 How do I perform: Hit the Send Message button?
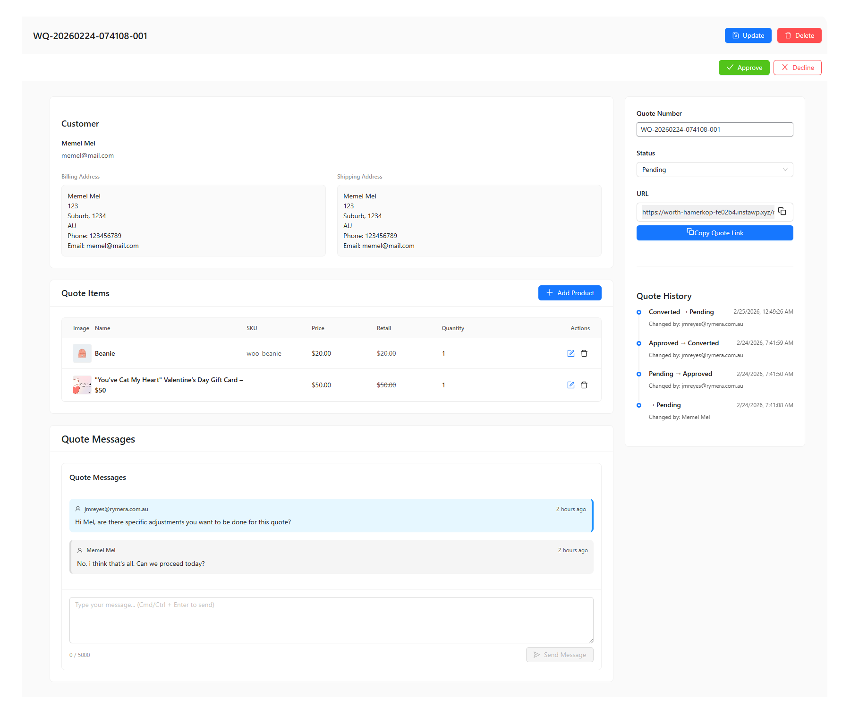tap(560, 655)
